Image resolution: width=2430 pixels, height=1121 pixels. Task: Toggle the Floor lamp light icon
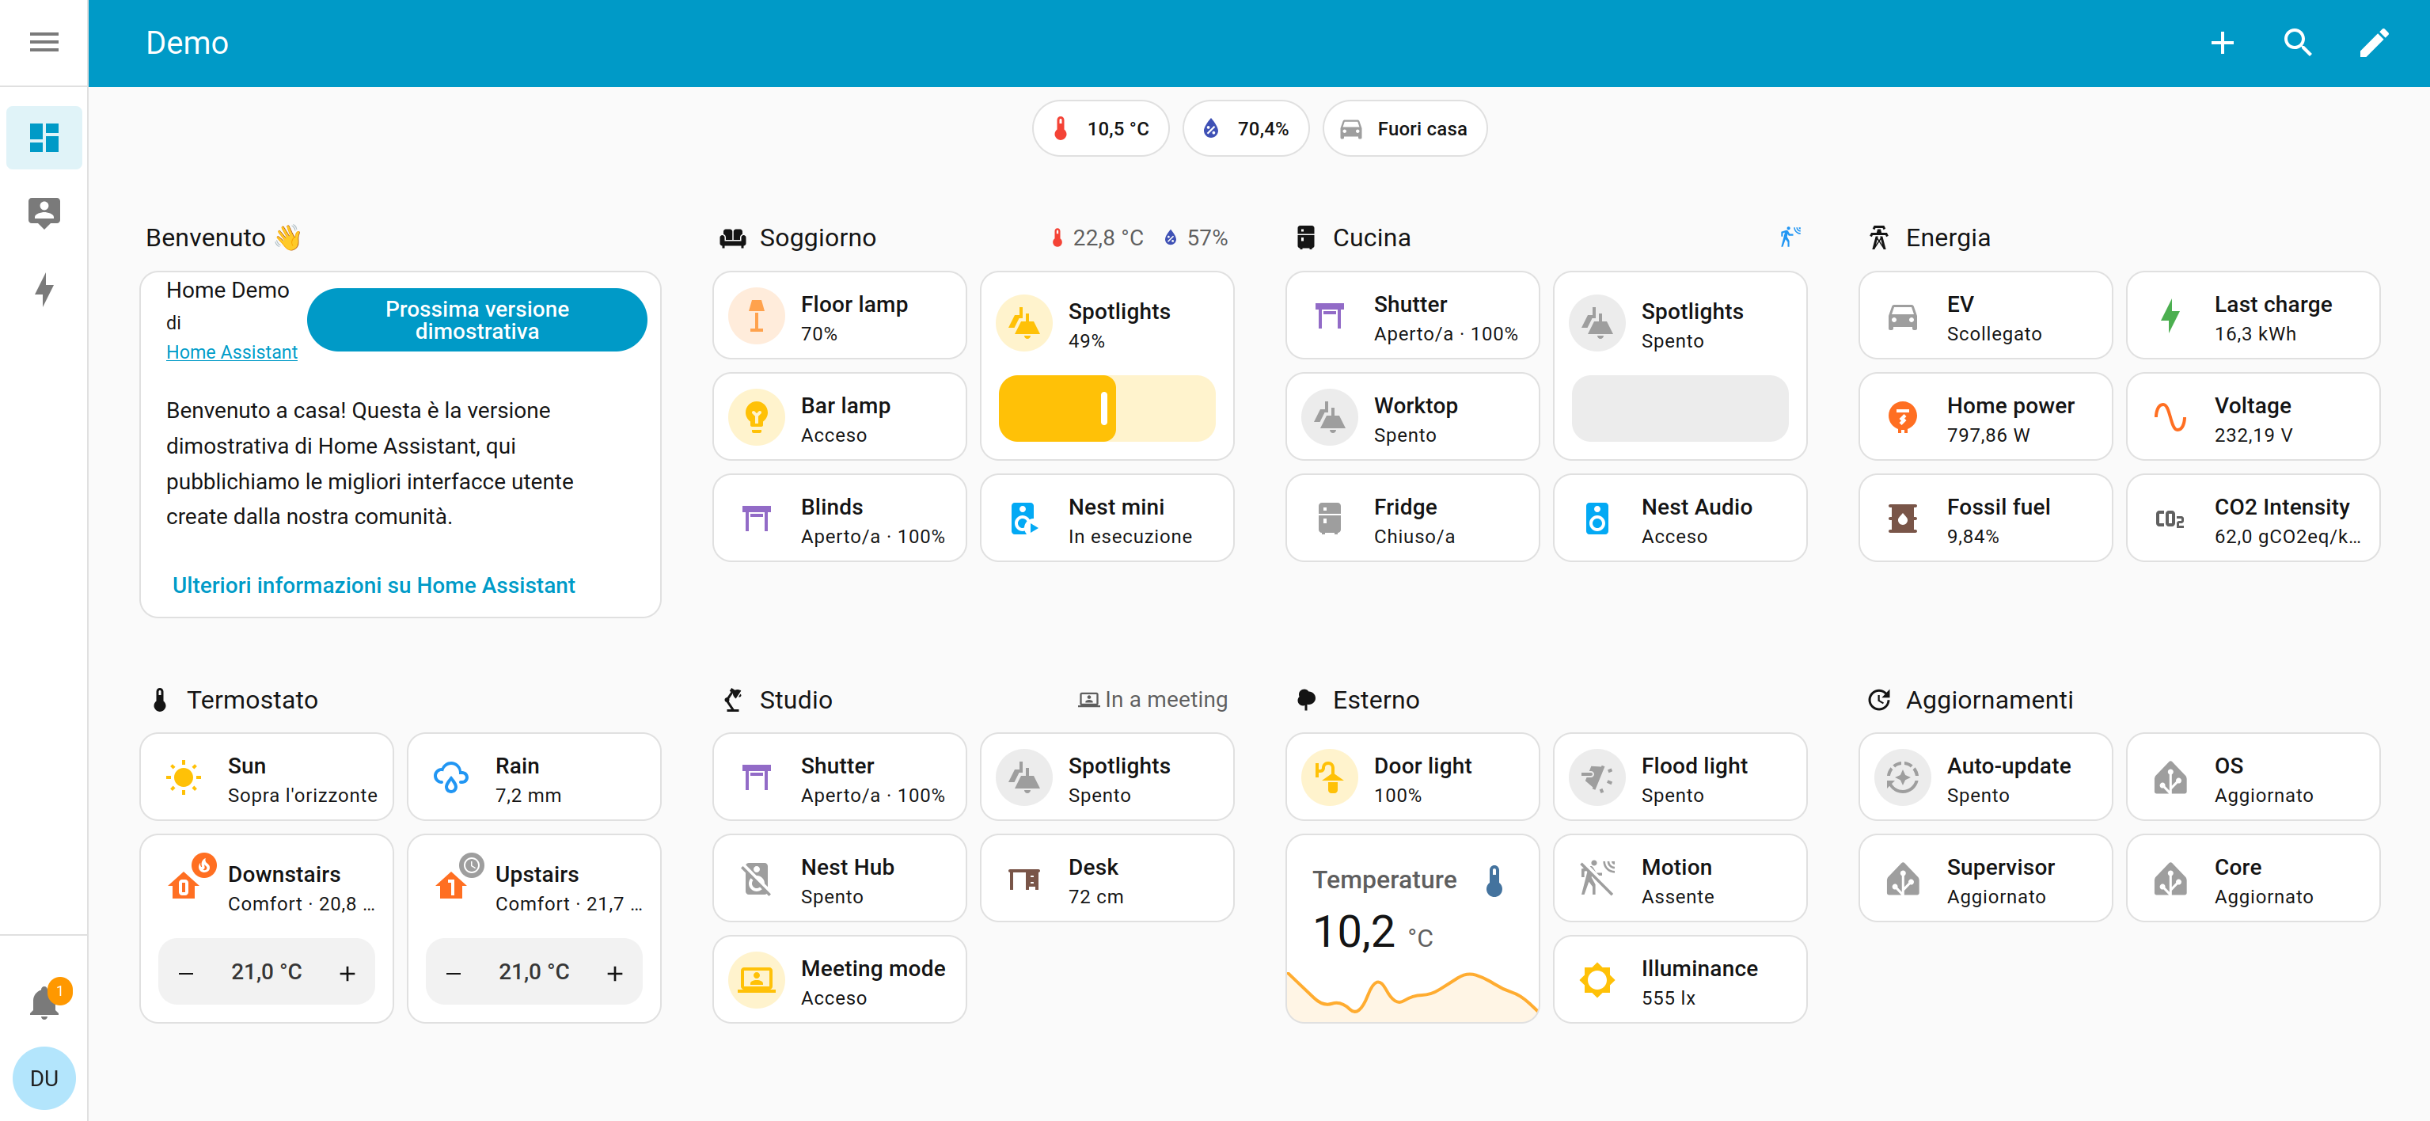pos(756,316)
